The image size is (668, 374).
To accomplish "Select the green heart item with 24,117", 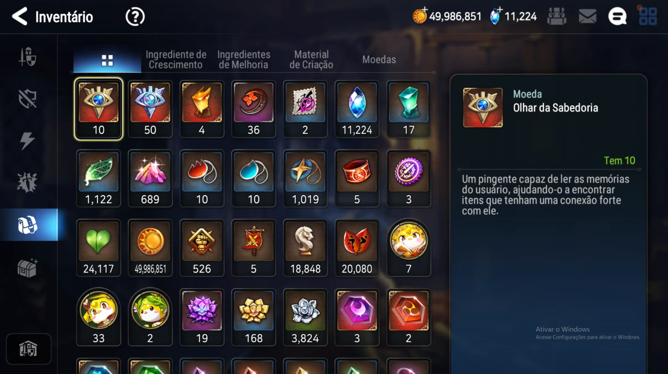I will coord(99,248).
